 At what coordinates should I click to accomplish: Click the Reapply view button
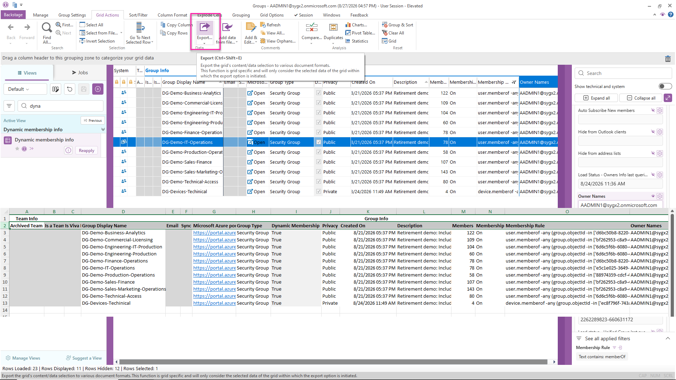pyautogui.click(x=87, y=150)
